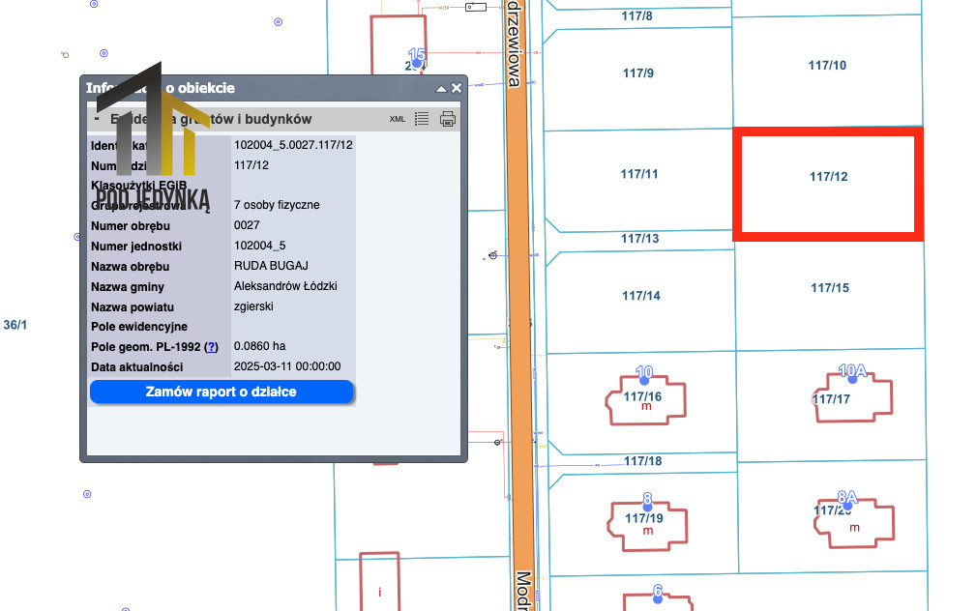Click parcel label 117/18
Image resolution: width=976 pixels, height=611 pixels.
[643, 461]
